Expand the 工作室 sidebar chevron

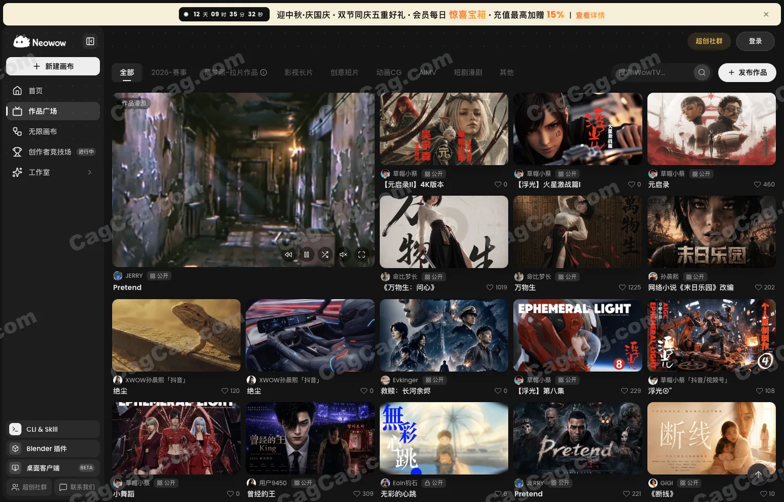[x=90, y=172]
